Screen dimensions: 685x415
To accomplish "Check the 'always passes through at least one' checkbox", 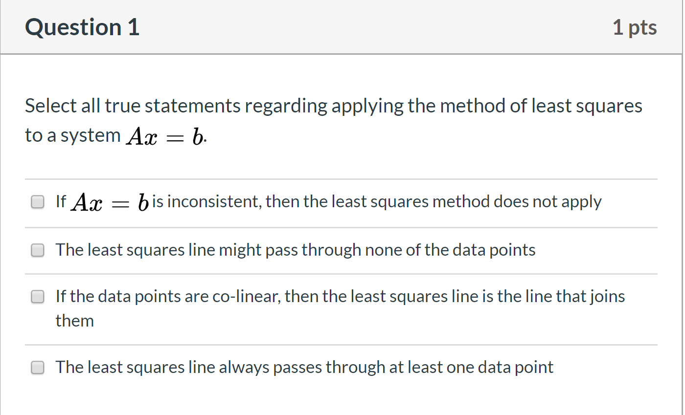I will 37,368.
